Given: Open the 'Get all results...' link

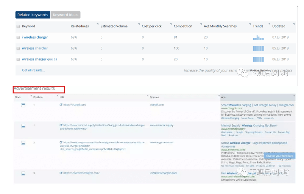Looking at the screenshot, I should (33, 70).
